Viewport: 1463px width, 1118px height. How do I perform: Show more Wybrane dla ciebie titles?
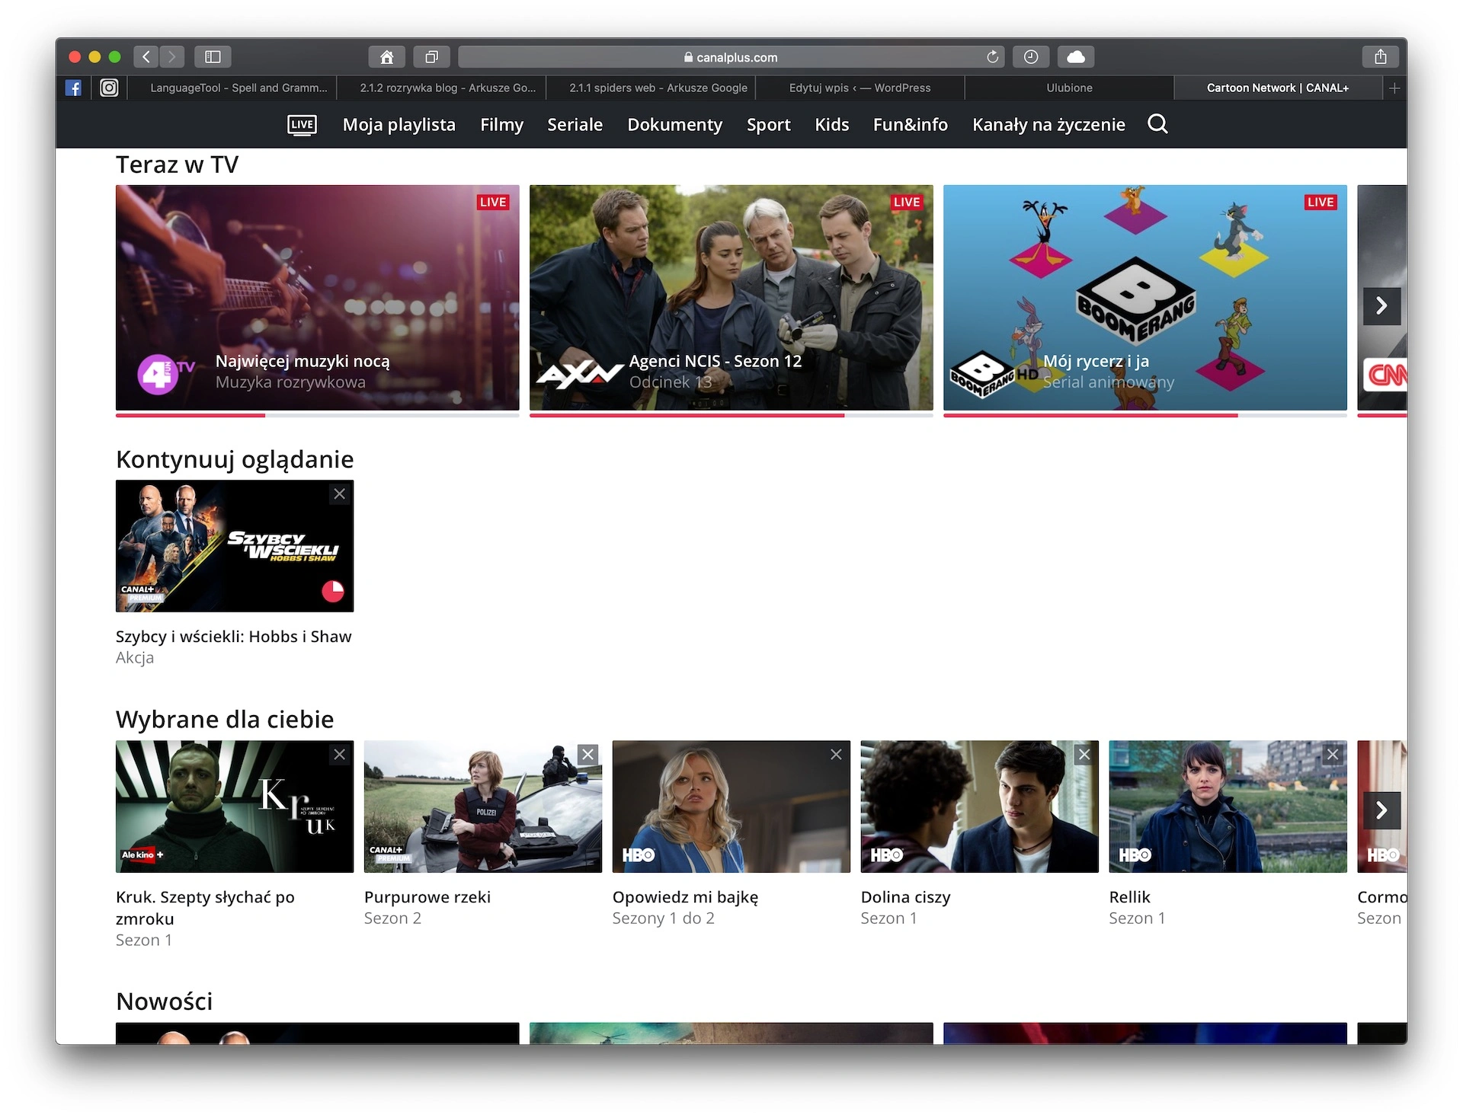pyautogui.click(x=1381, y=810)
